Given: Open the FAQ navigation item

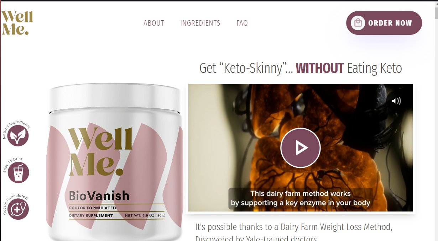Looking at the screenshot, I should (x=242, y=23).
